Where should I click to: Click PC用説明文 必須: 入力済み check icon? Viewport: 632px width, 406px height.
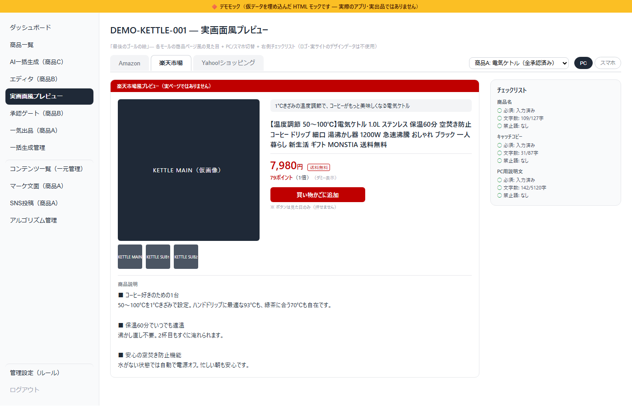click(500, 180)
